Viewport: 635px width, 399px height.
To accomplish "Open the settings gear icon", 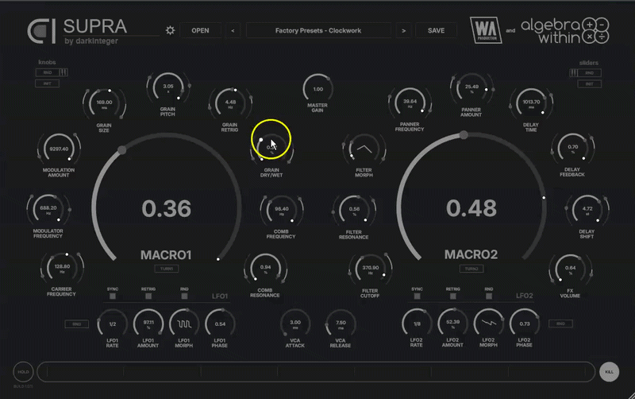I will click(x=170, y=30).
